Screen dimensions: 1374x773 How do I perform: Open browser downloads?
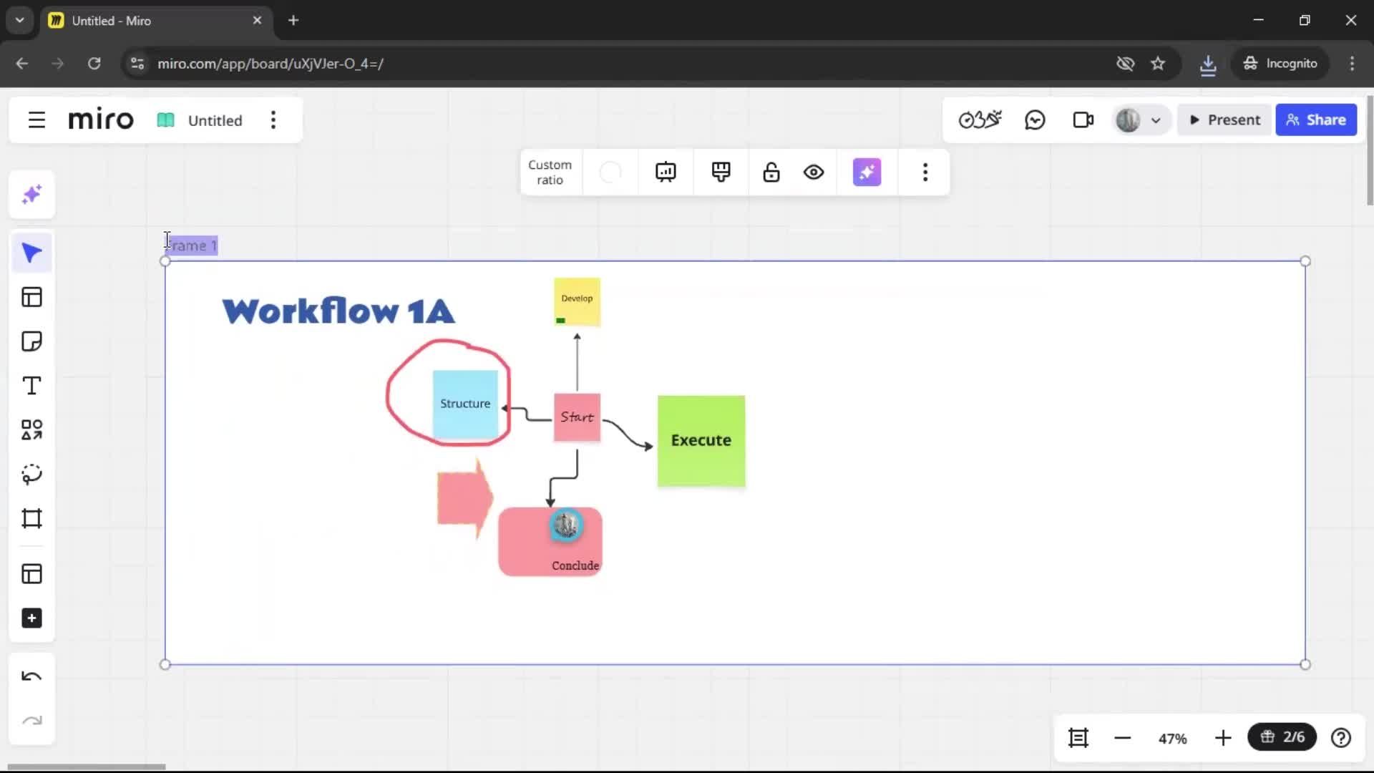tap(1208, 64)
